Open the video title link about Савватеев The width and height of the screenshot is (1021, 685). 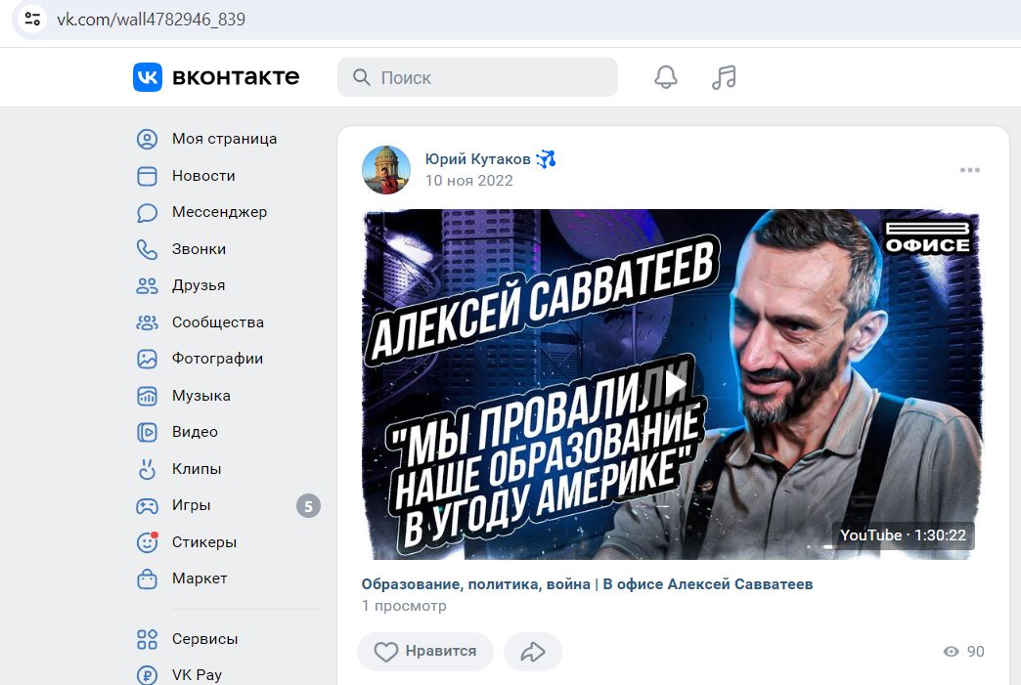tap(587, 584)
